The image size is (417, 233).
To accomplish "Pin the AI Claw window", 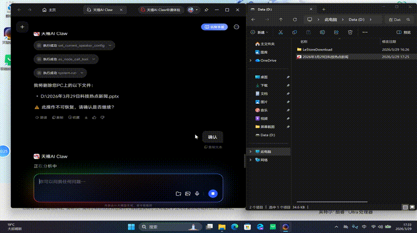I will [x=207, y=10].
